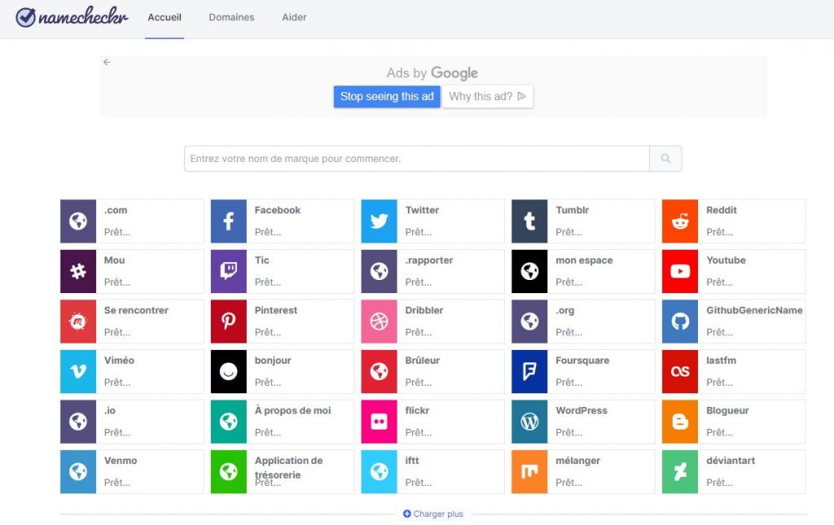The height and width of the screenshot is (525, 834).
Task: Select the Viméo icon
Action: [78, 371]
